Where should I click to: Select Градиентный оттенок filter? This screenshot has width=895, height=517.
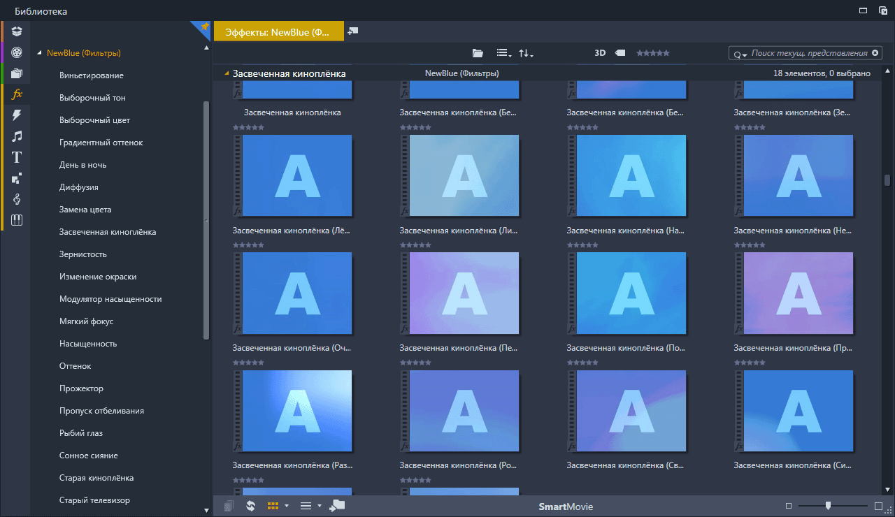pyautogui.click(x=101, y=143)
